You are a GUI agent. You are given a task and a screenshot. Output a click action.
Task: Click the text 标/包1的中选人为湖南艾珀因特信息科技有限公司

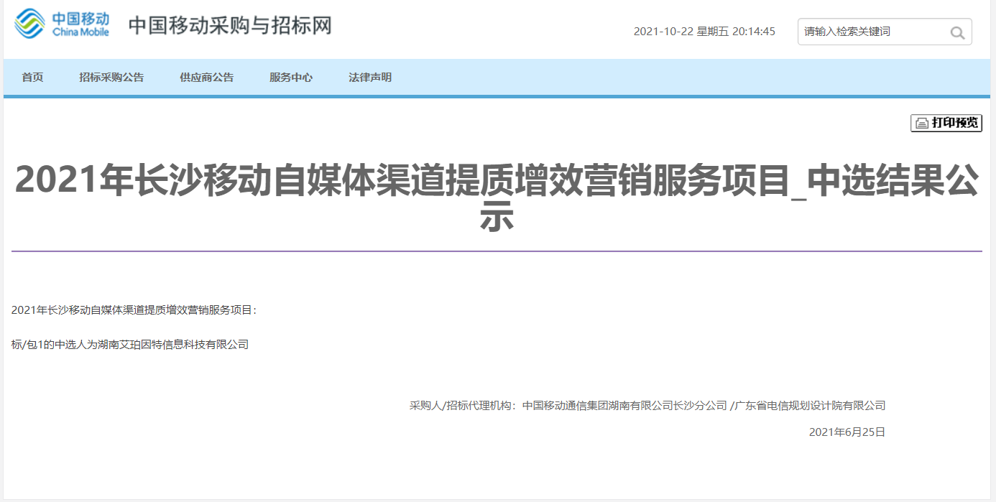point(130,345)
